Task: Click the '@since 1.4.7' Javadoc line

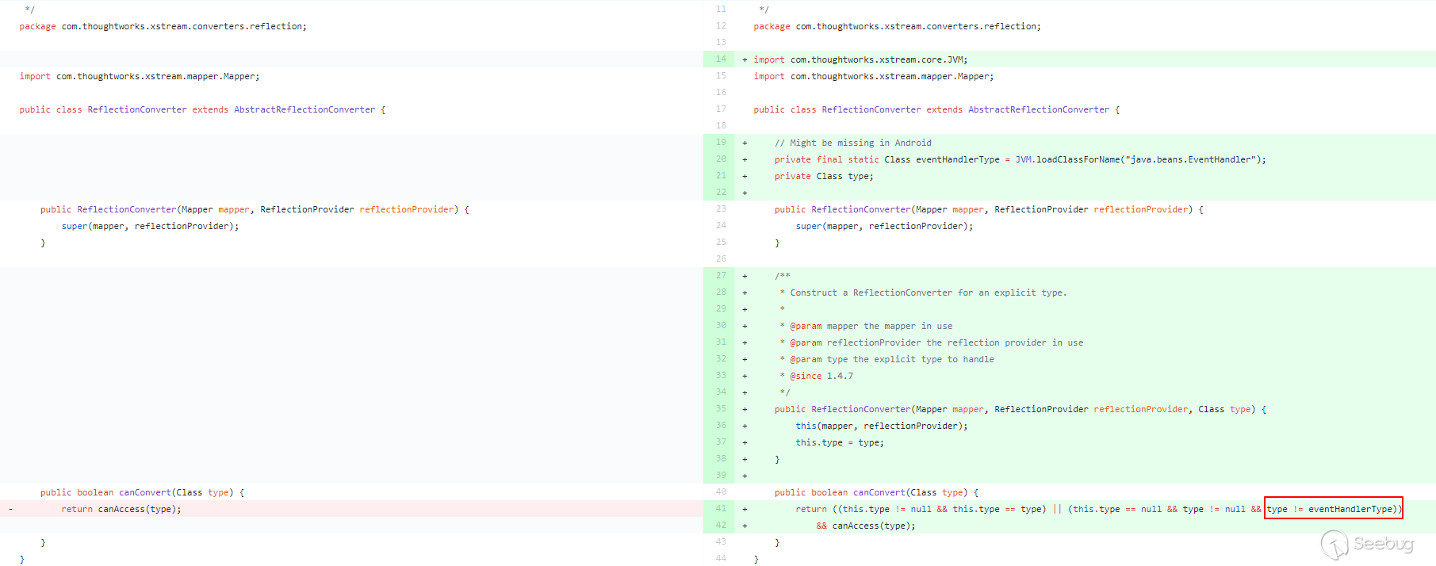Action: [816, 376]
